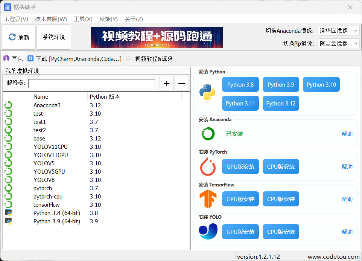Screen dimensions: 362x261
Task: Switch to the 首页 tab
Action: click(x=13, y=58)
